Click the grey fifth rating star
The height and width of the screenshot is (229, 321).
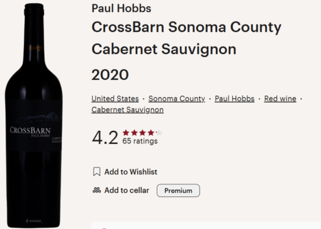click(x=159, y=133)
